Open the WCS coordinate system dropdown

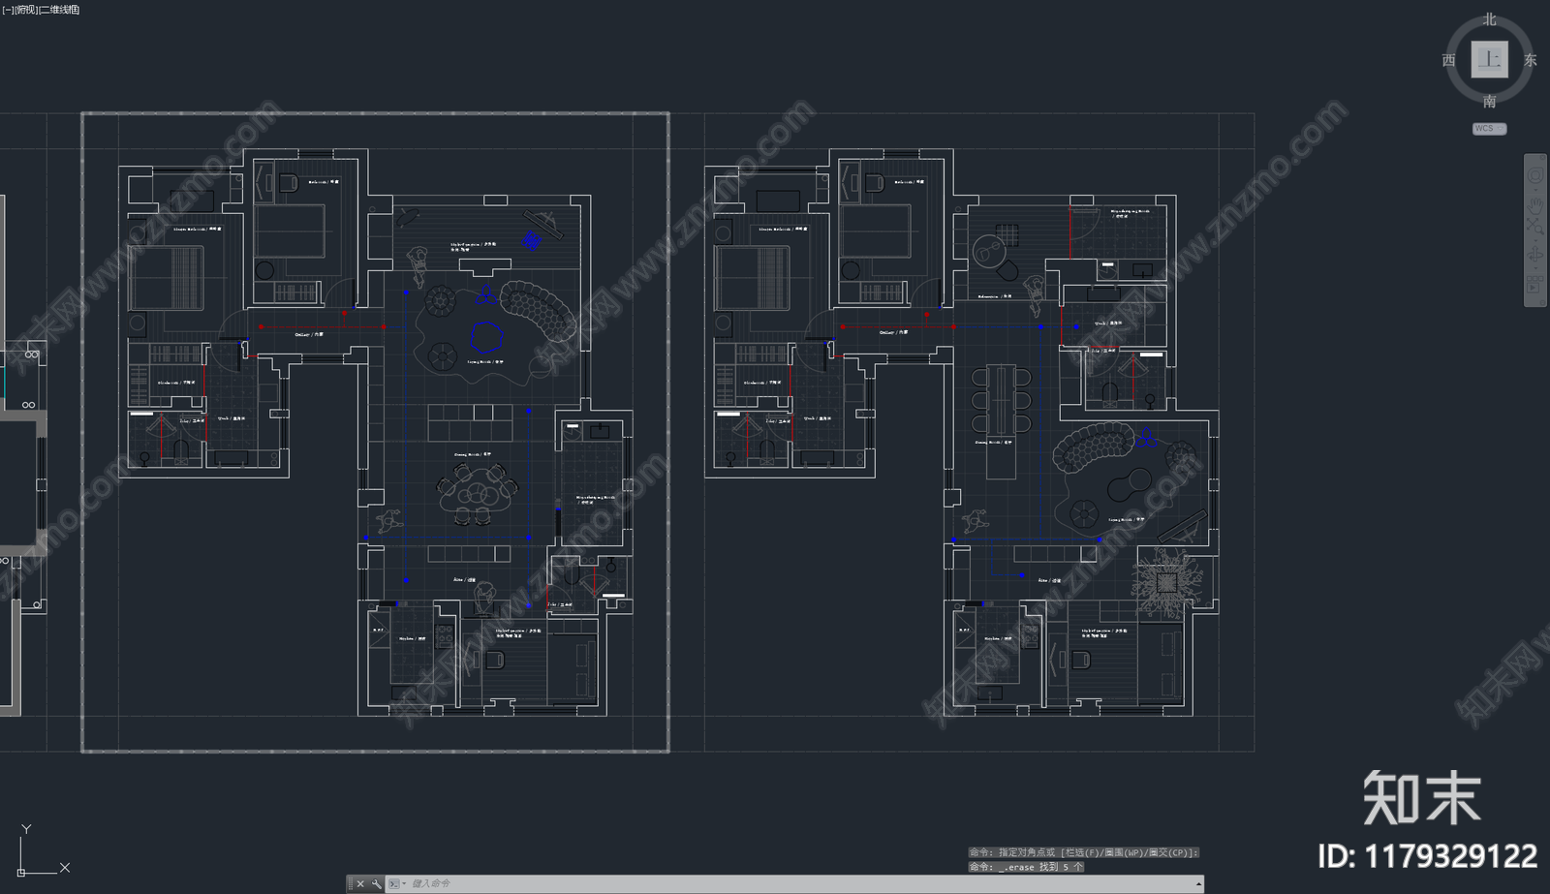pyautogui.click(x=1489, y=129)
